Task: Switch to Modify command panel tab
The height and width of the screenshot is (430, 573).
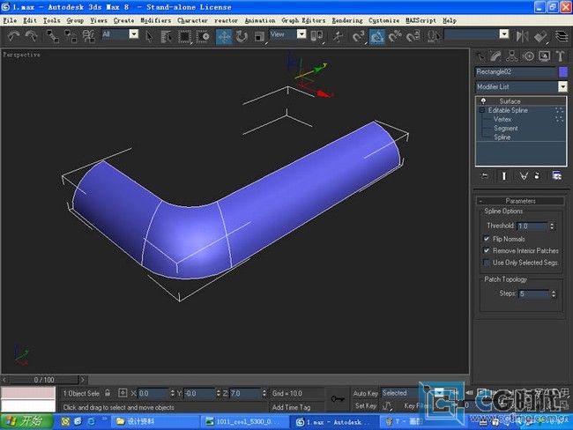Action: point(495,56)
